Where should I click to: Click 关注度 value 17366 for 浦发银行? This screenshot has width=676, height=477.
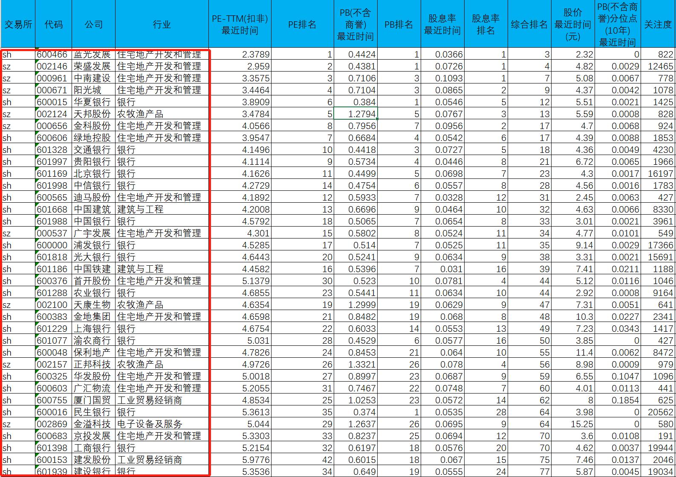coord(658,245)
